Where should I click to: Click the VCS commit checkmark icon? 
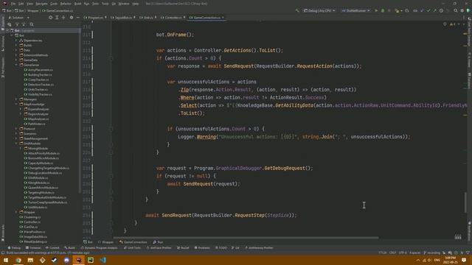coord(428,10)
